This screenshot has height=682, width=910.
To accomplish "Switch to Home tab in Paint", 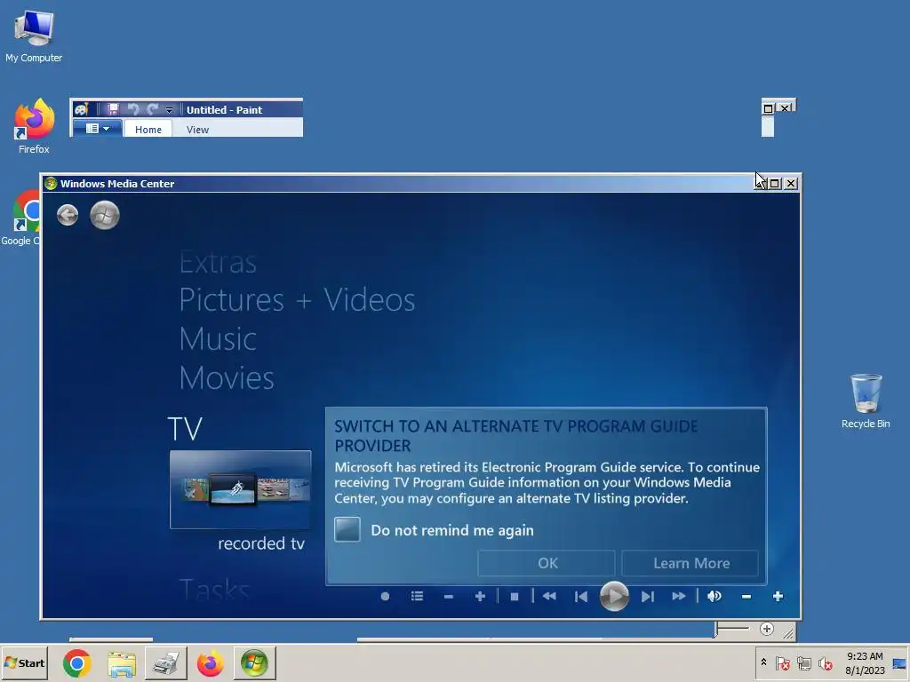I will [x=148, y=130].
